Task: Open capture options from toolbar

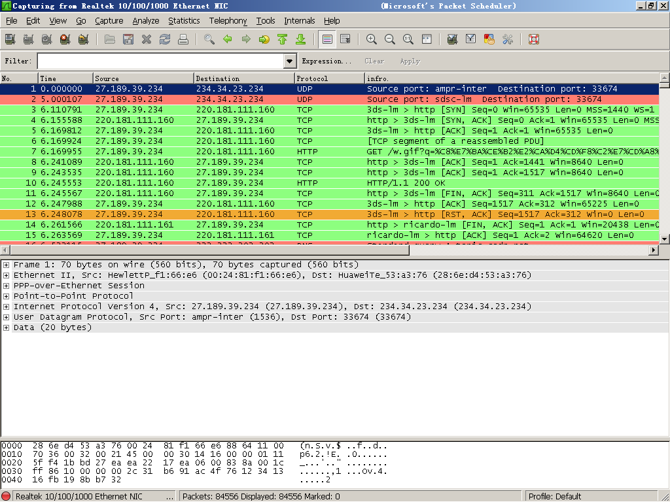Action: click(29, 39)
